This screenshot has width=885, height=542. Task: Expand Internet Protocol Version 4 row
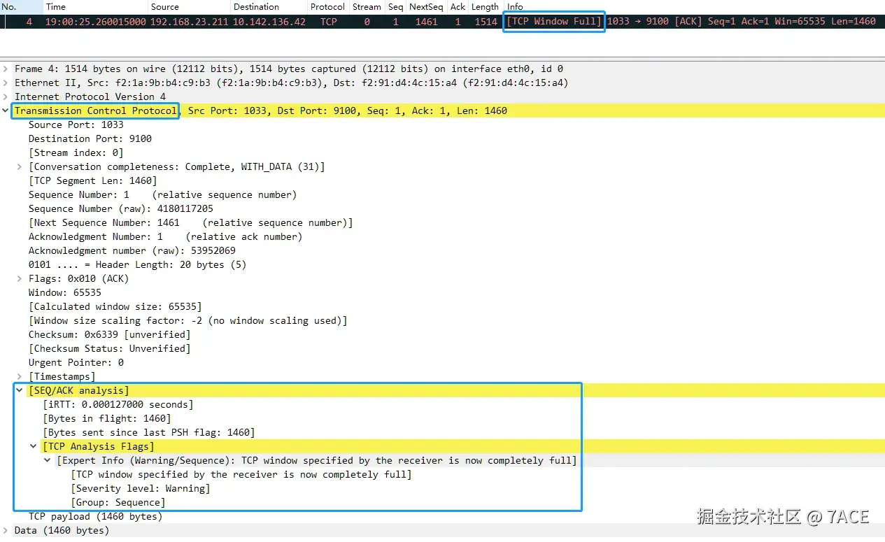pos(6,97)
